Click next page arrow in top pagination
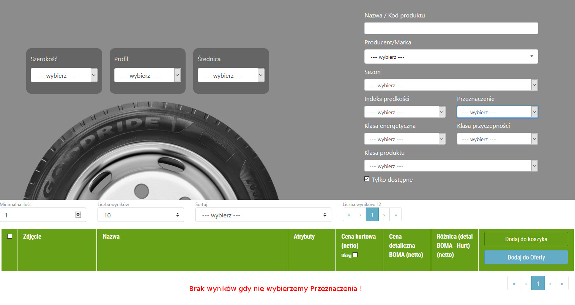575x305 pixels. pos(384,215)
